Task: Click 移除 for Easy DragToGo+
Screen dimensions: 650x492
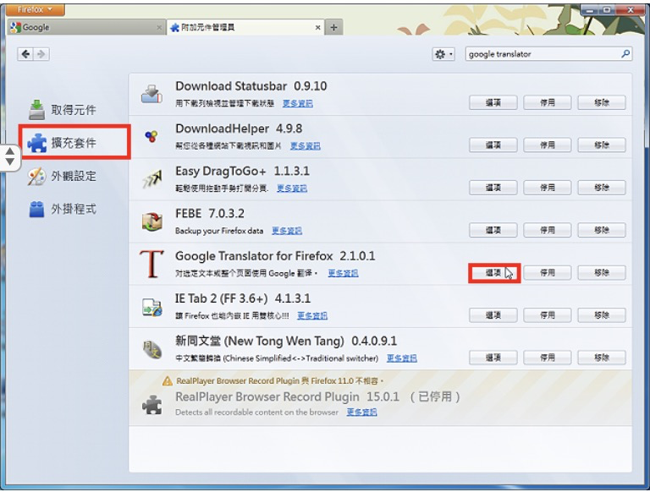Action: (x=602, y=188)
